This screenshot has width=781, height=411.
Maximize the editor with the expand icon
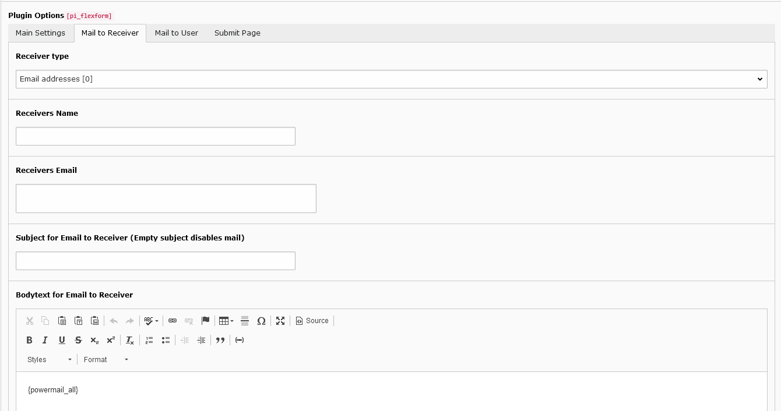[280, 320]
